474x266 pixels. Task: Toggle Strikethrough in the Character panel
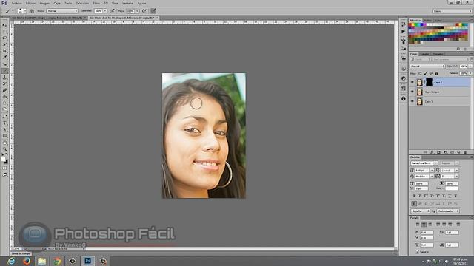(x=455, y=196)
